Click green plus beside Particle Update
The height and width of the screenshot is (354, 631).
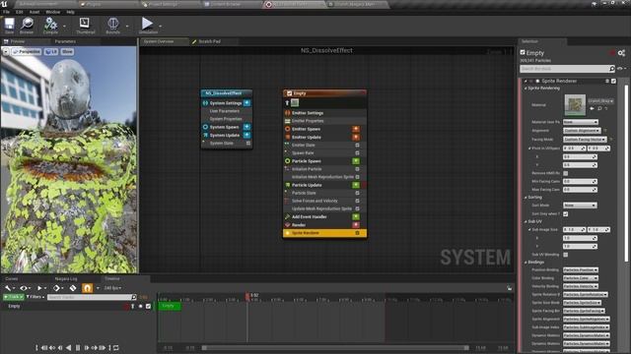pos(356,185)
